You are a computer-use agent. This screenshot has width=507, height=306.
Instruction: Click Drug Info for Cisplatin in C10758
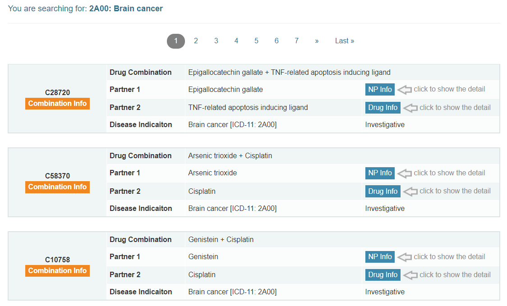click(383, 275)
